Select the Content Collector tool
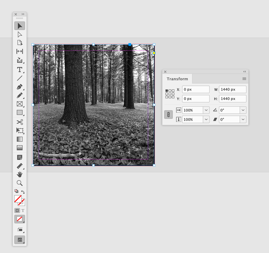269x253 pixels. pos(20,60)
